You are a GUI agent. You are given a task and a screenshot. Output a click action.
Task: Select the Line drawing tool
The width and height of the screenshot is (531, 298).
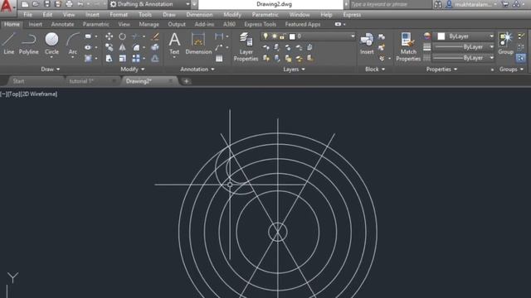coord(9,43)
